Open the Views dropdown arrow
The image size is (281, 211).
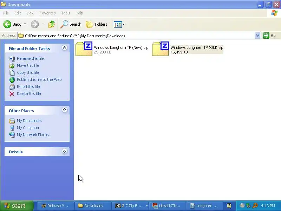[x=124, y=24]
